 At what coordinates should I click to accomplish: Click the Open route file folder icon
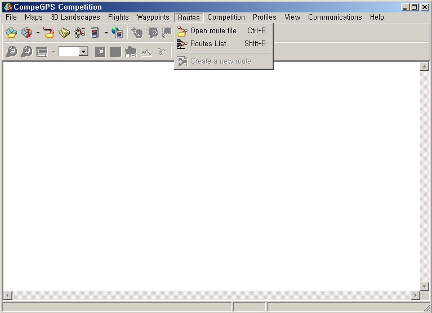[x=182, y=31]
